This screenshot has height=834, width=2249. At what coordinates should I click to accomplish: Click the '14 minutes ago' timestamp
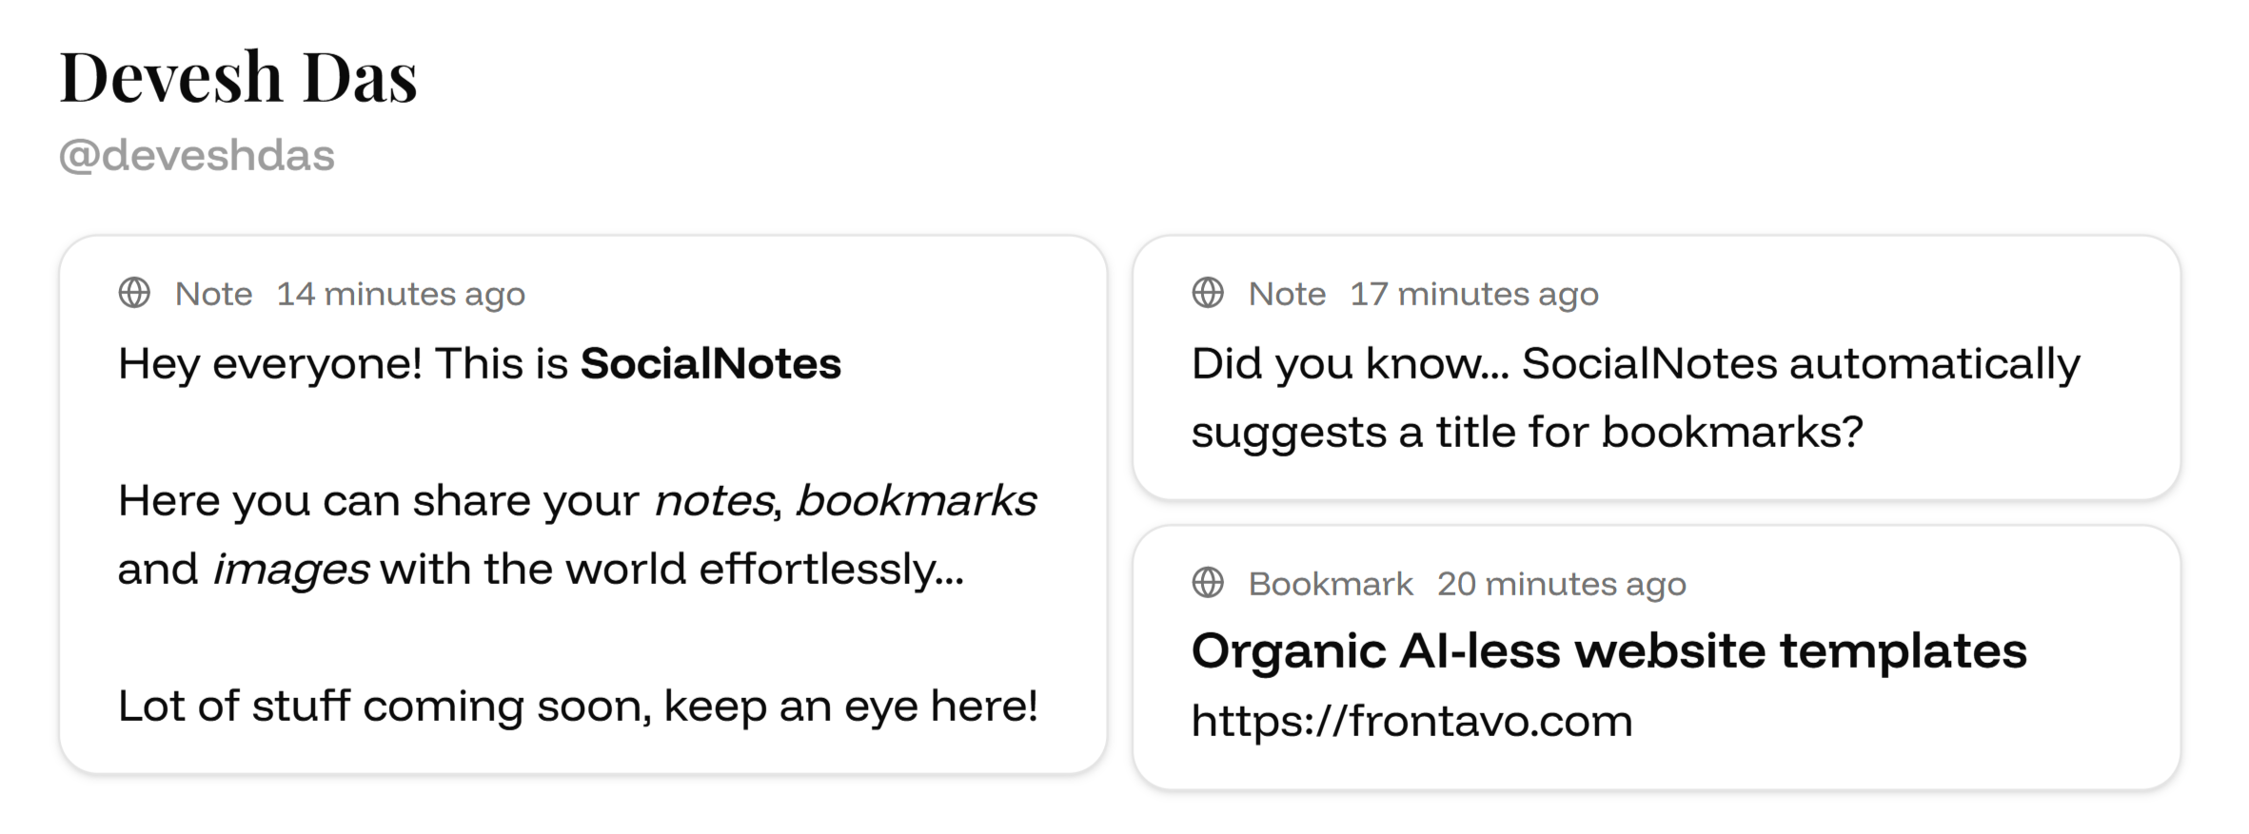coord(401,294)
